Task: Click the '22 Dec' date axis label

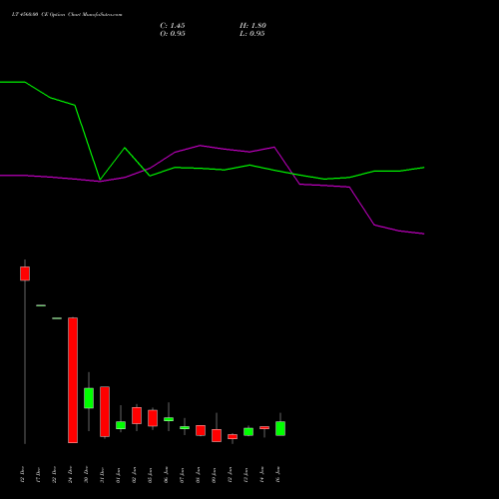Action: 54,475
